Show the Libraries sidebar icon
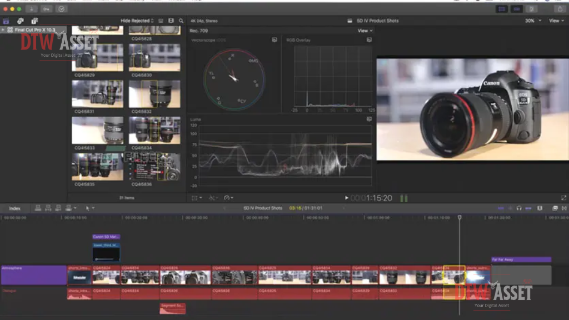 pyautogui.click(x=6, y=21)
